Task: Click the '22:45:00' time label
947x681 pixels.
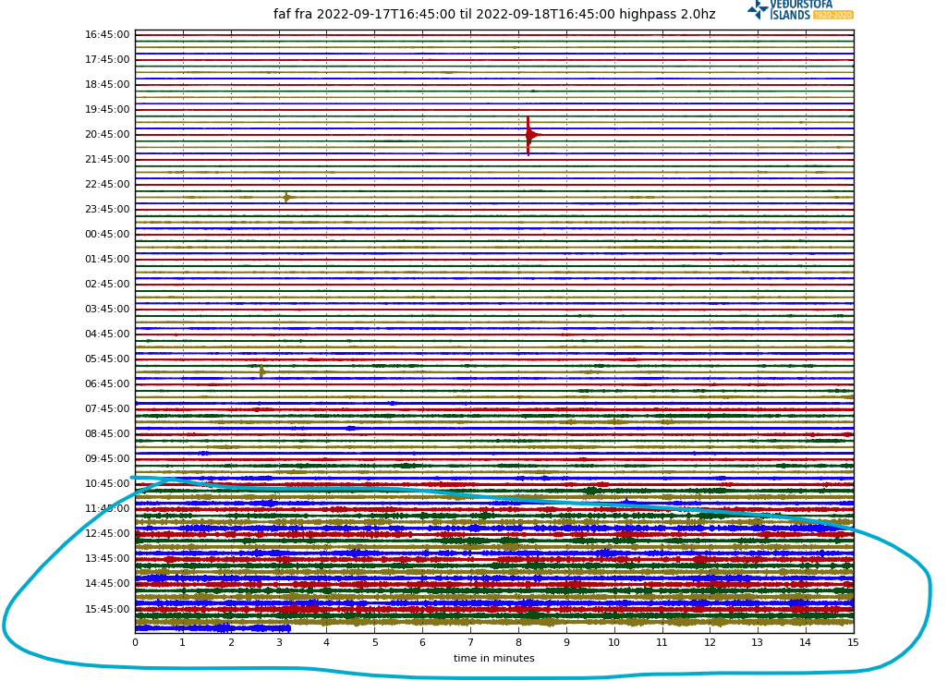Action: 107,184
